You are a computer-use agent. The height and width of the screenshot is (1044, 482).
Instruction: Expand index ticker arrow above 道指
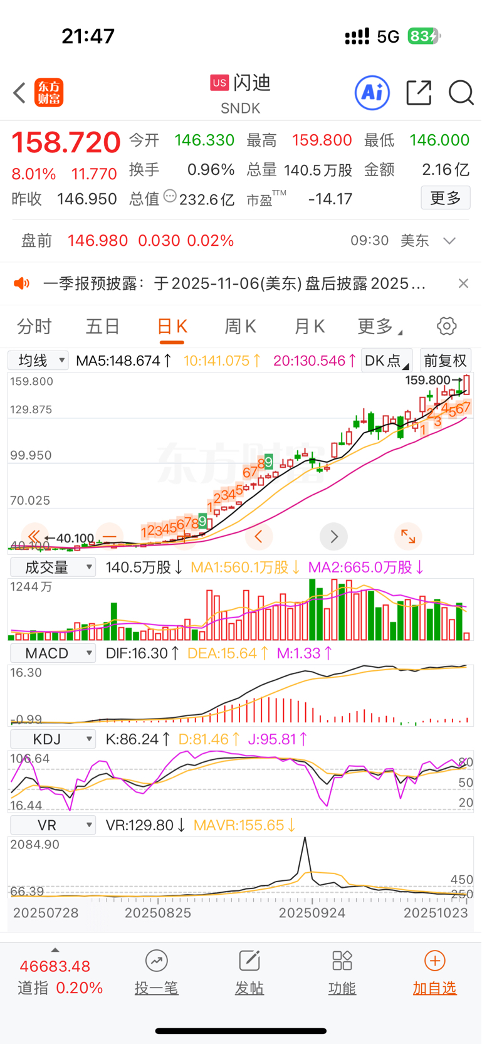point(55,950)
